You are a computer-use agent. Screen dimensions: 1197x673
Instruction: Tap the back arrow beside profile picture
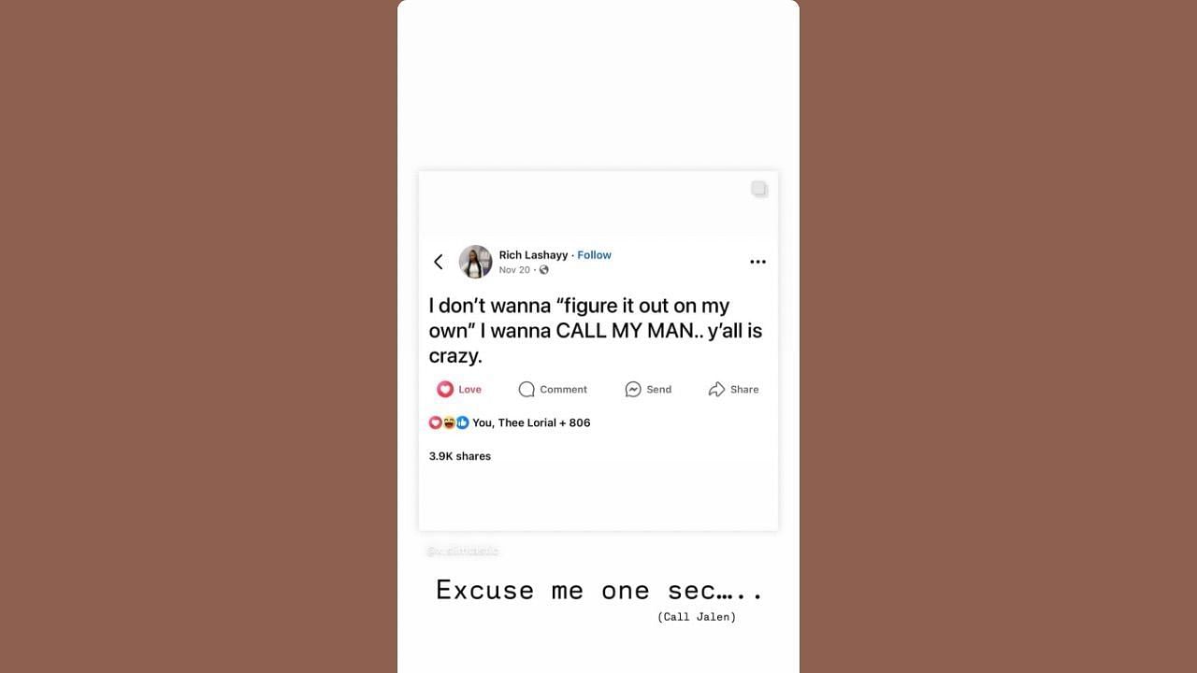(438, 262)
